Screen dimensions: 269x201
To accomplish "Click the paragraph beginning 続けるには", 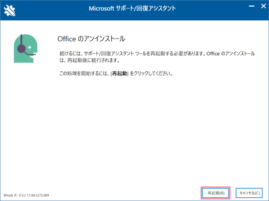I will point(157,57).
